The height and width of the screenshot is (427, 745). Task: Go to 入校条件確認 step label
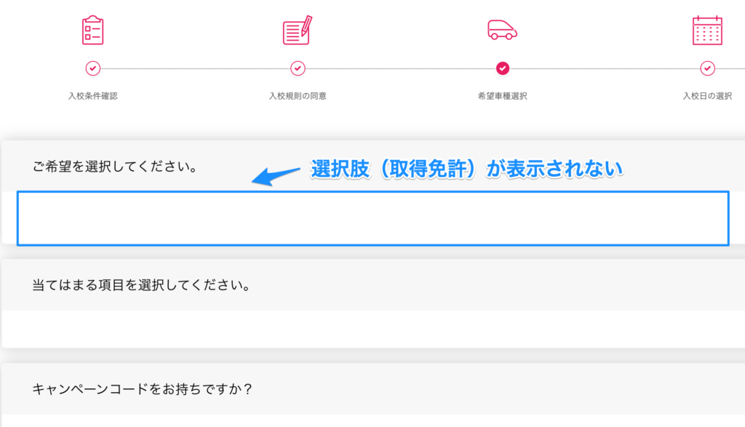click(92, 96)
